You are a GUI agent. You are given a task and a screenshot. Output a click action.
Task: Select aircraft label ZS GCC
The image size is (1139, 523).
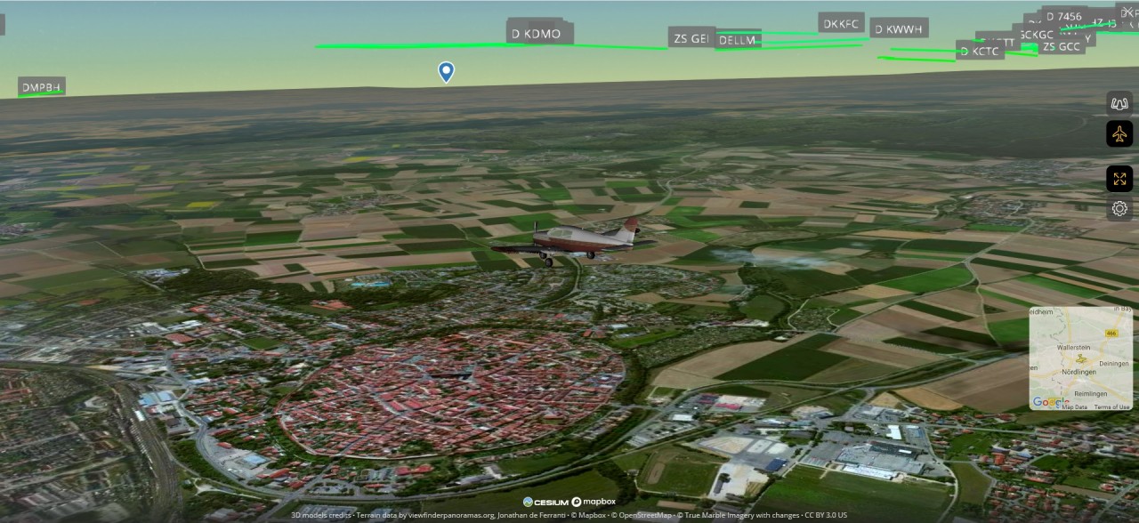tap(1061, 46)
